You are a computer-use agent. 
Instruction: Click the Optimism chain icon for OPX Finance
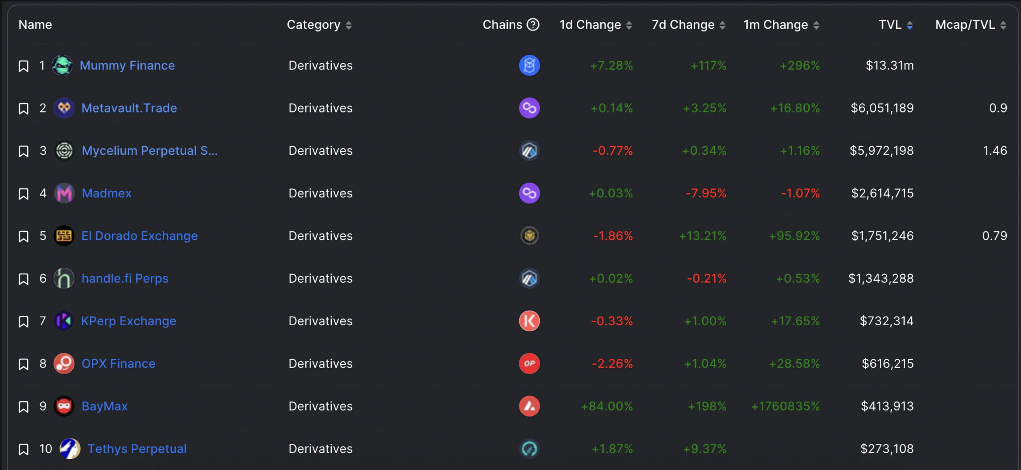click(x=529, y=363)
